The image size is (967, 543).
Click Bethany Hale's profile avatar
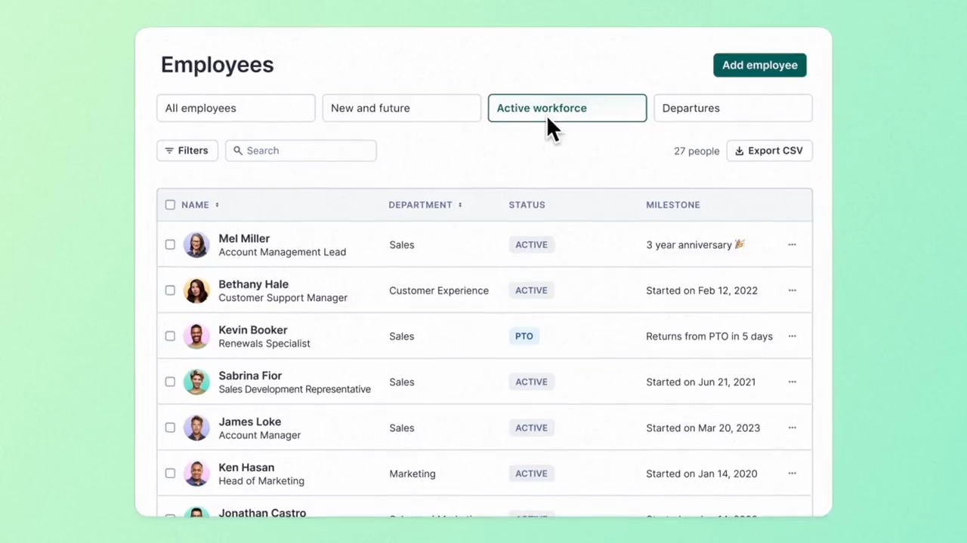(196, 290)
